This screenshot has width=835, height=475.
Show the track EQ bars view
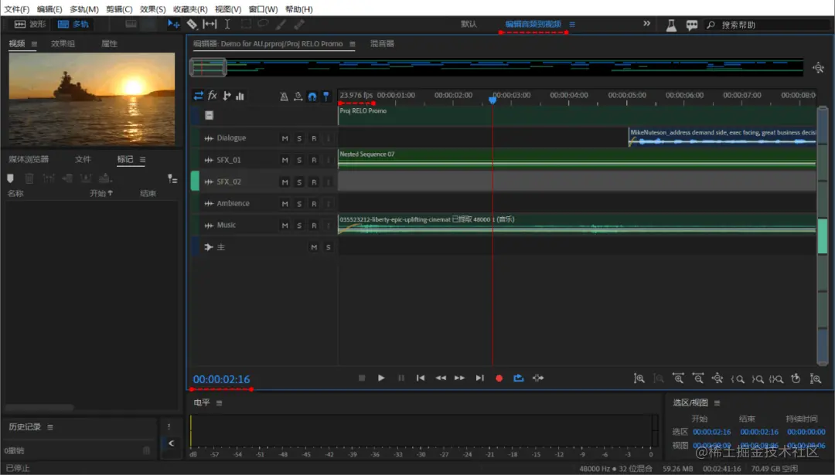point(240,96)
